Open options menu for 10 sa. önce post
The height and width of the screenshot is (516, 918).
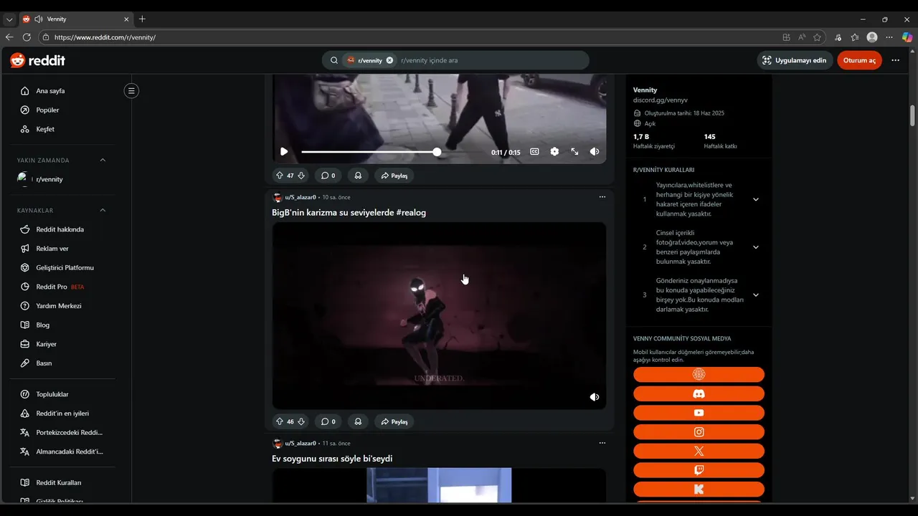(602, 197)
